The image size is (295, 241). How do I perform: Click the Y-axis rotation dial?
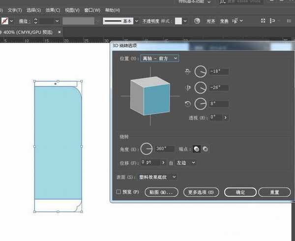coord(200,88)
